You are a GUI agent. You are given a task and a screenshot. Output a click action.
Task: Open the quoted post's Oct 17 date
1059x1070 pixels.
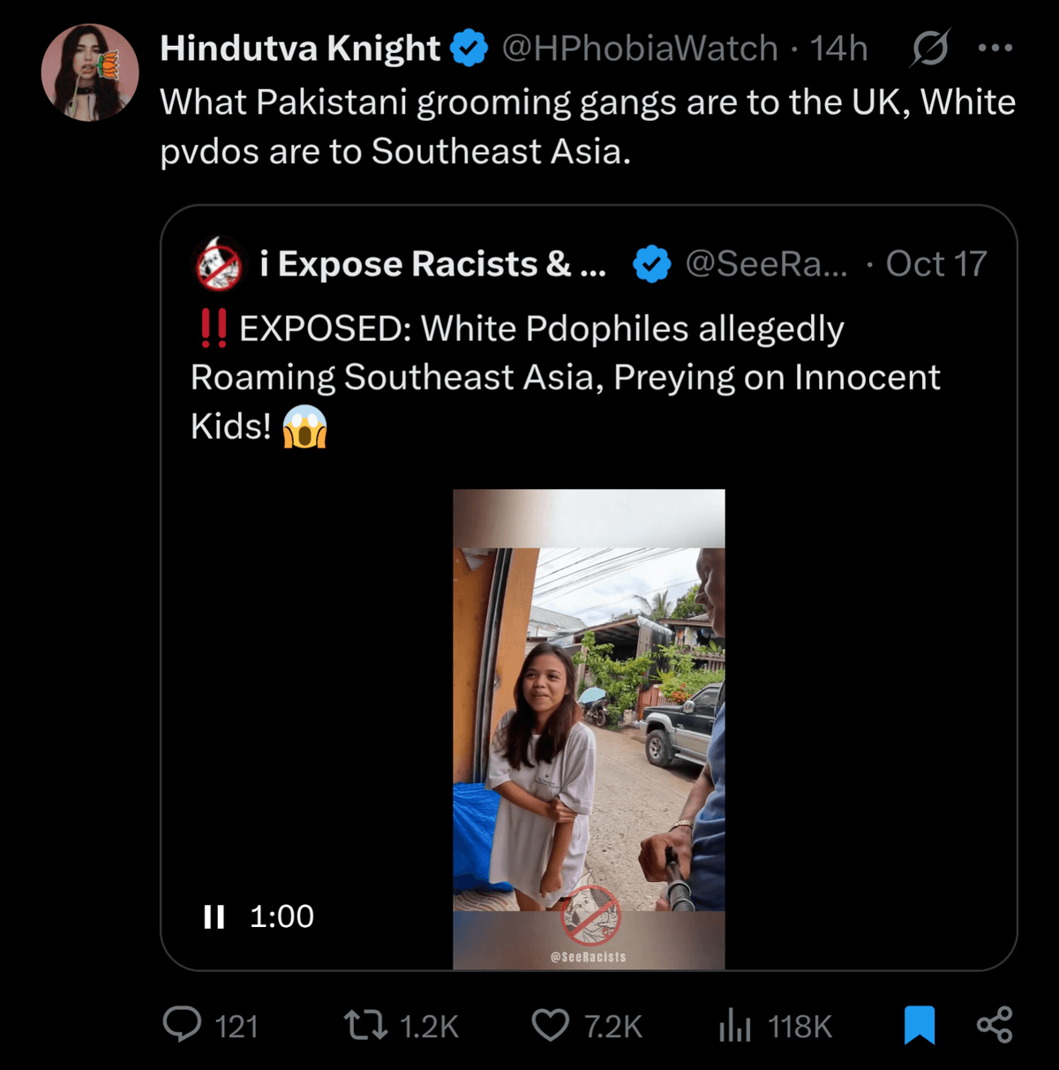coord(935,264)
